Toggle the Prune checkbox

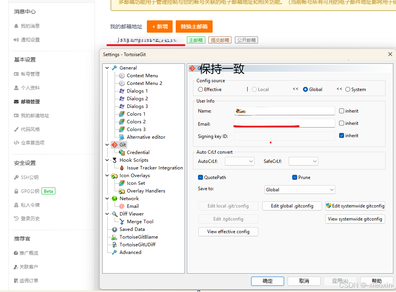295,178
